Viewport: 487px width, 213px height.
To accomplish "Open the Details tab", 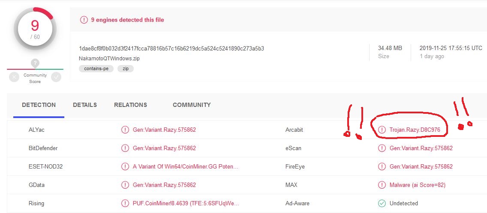I will coord(85,105).
